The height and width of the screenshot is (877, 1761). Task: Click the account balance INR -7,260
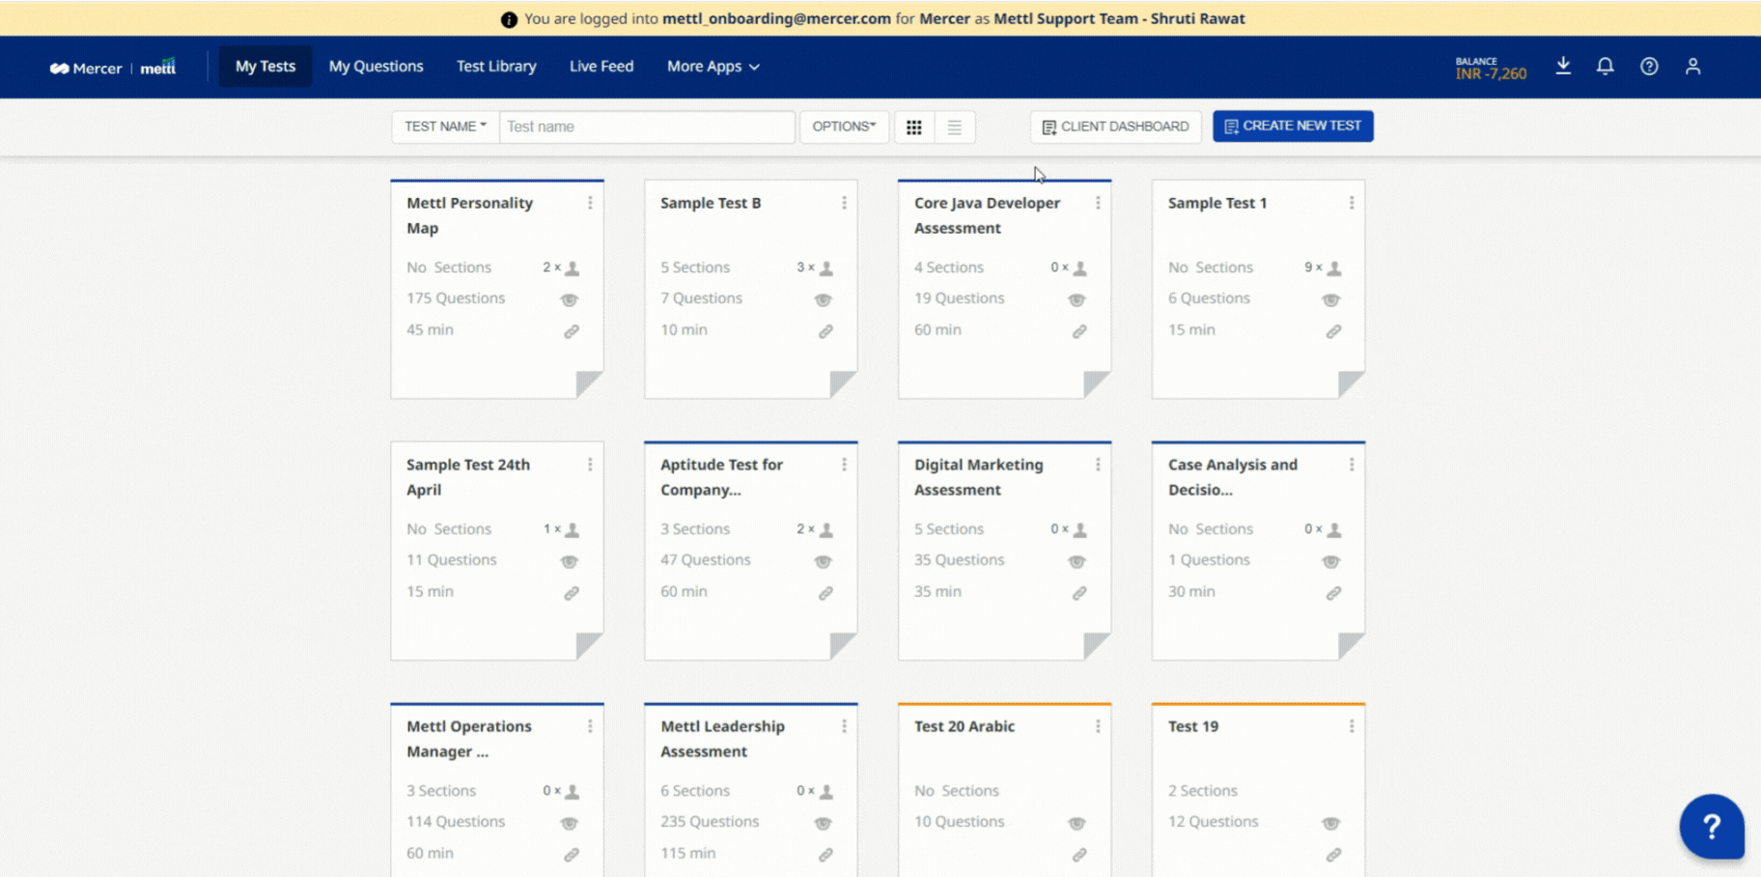pyautogui.click(x=1491, y=69)
